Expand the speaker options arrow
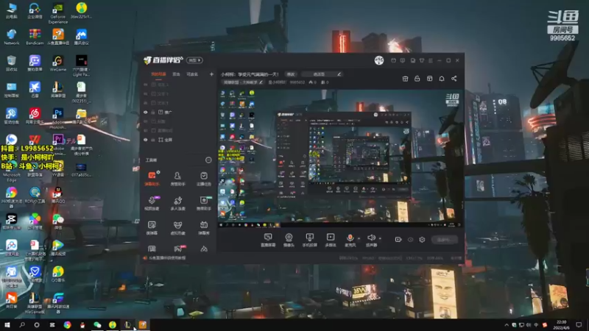 coord(380,238)
